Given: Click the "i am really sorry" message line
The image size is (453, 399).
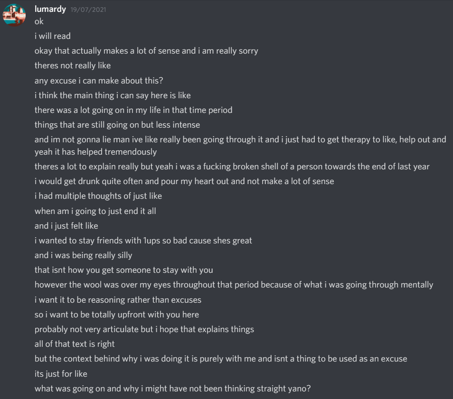Looking at the screenshot, I should click(x=146, y=51).
